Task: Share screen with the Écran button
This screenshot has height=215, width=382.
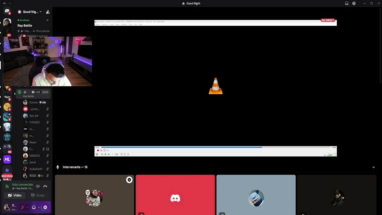Action: 38,195
